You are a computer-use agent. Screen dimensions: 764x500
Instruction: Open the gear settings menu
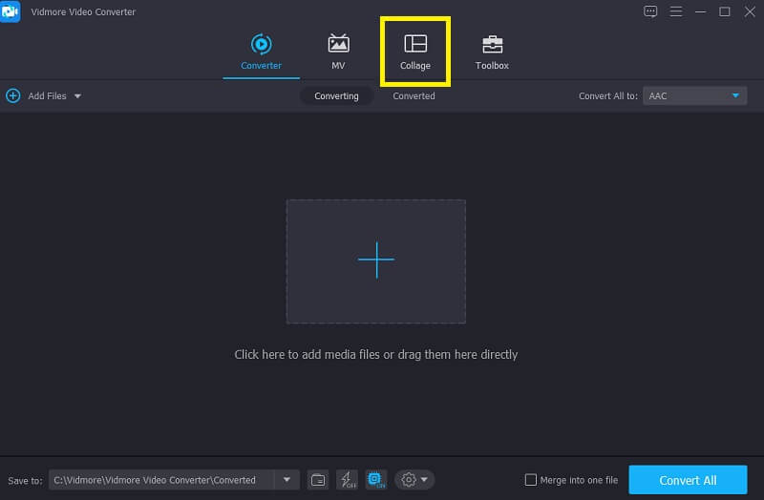415,480
